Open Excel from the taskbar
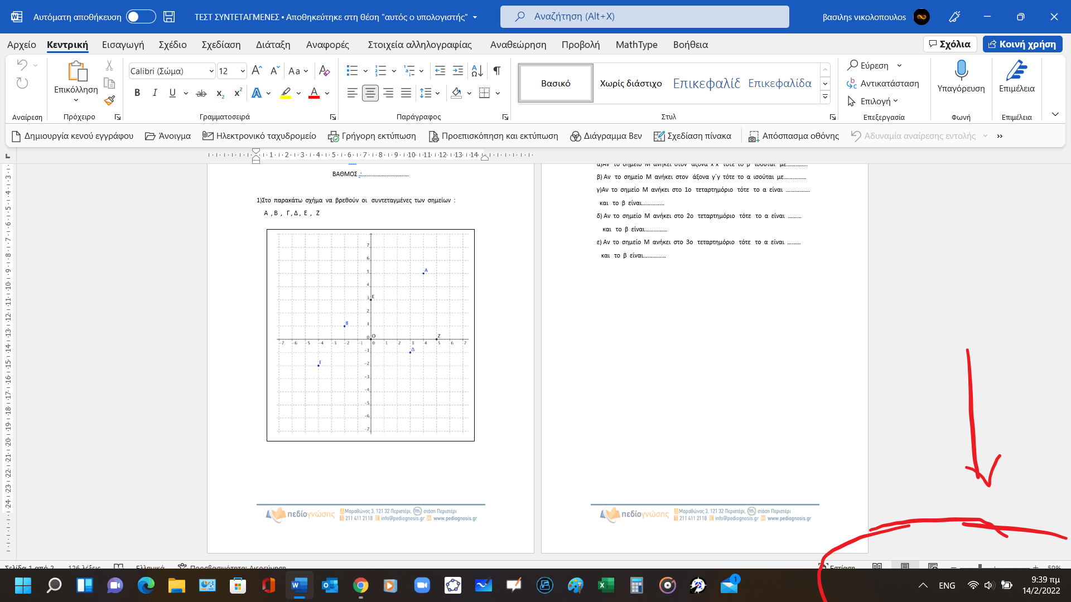This screenshot has width=1071, height=602. point(606,585)
